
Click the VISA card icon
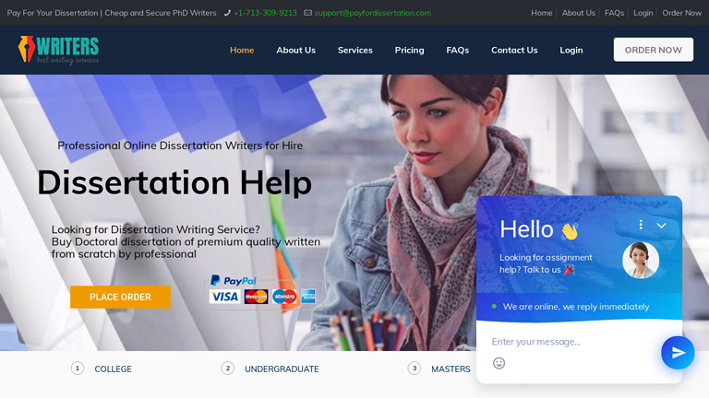pyautogui.click(x=224, y=297)
